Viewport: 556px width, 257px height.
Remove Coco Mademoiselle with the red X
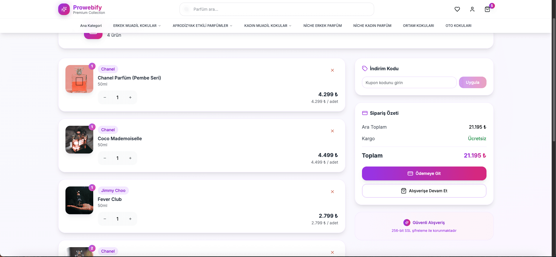(x=332, y=131)
